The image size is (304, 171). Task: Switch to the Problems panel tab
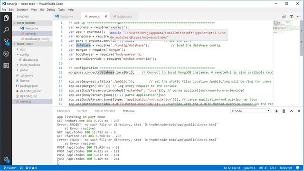[63, 111]
